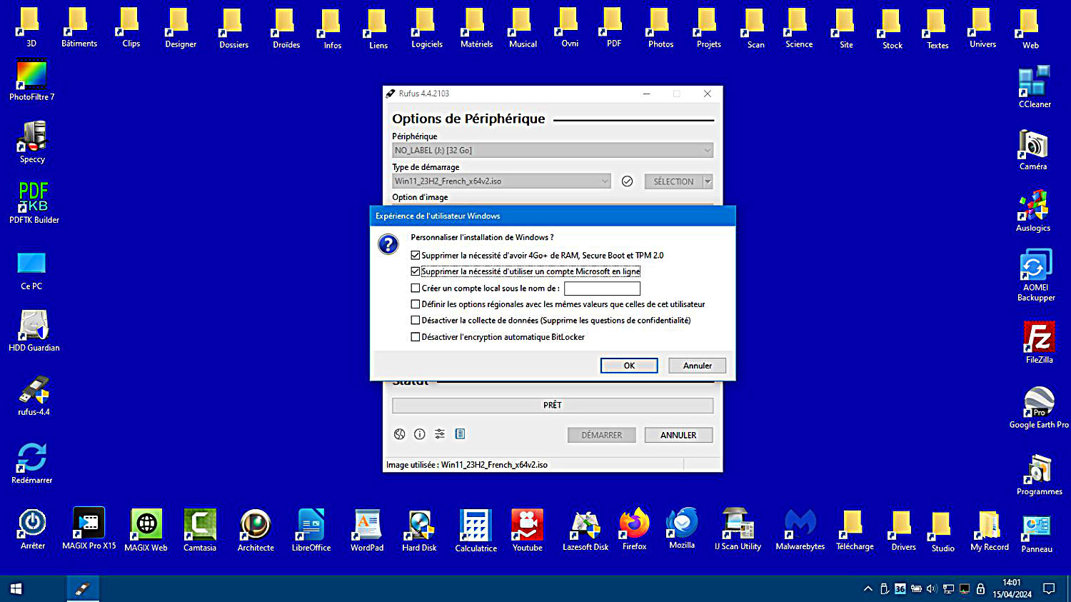Show hidden system tray icons chevron
The image size is (1071, 602).
(868, 589)
